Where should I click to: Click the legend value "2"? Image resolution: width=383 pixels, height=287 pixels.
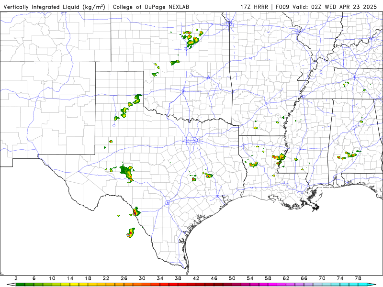[x=16, y=278]
